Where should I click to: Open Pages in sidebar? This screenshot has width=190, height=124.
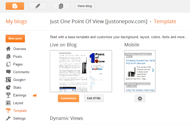(18, 64)
